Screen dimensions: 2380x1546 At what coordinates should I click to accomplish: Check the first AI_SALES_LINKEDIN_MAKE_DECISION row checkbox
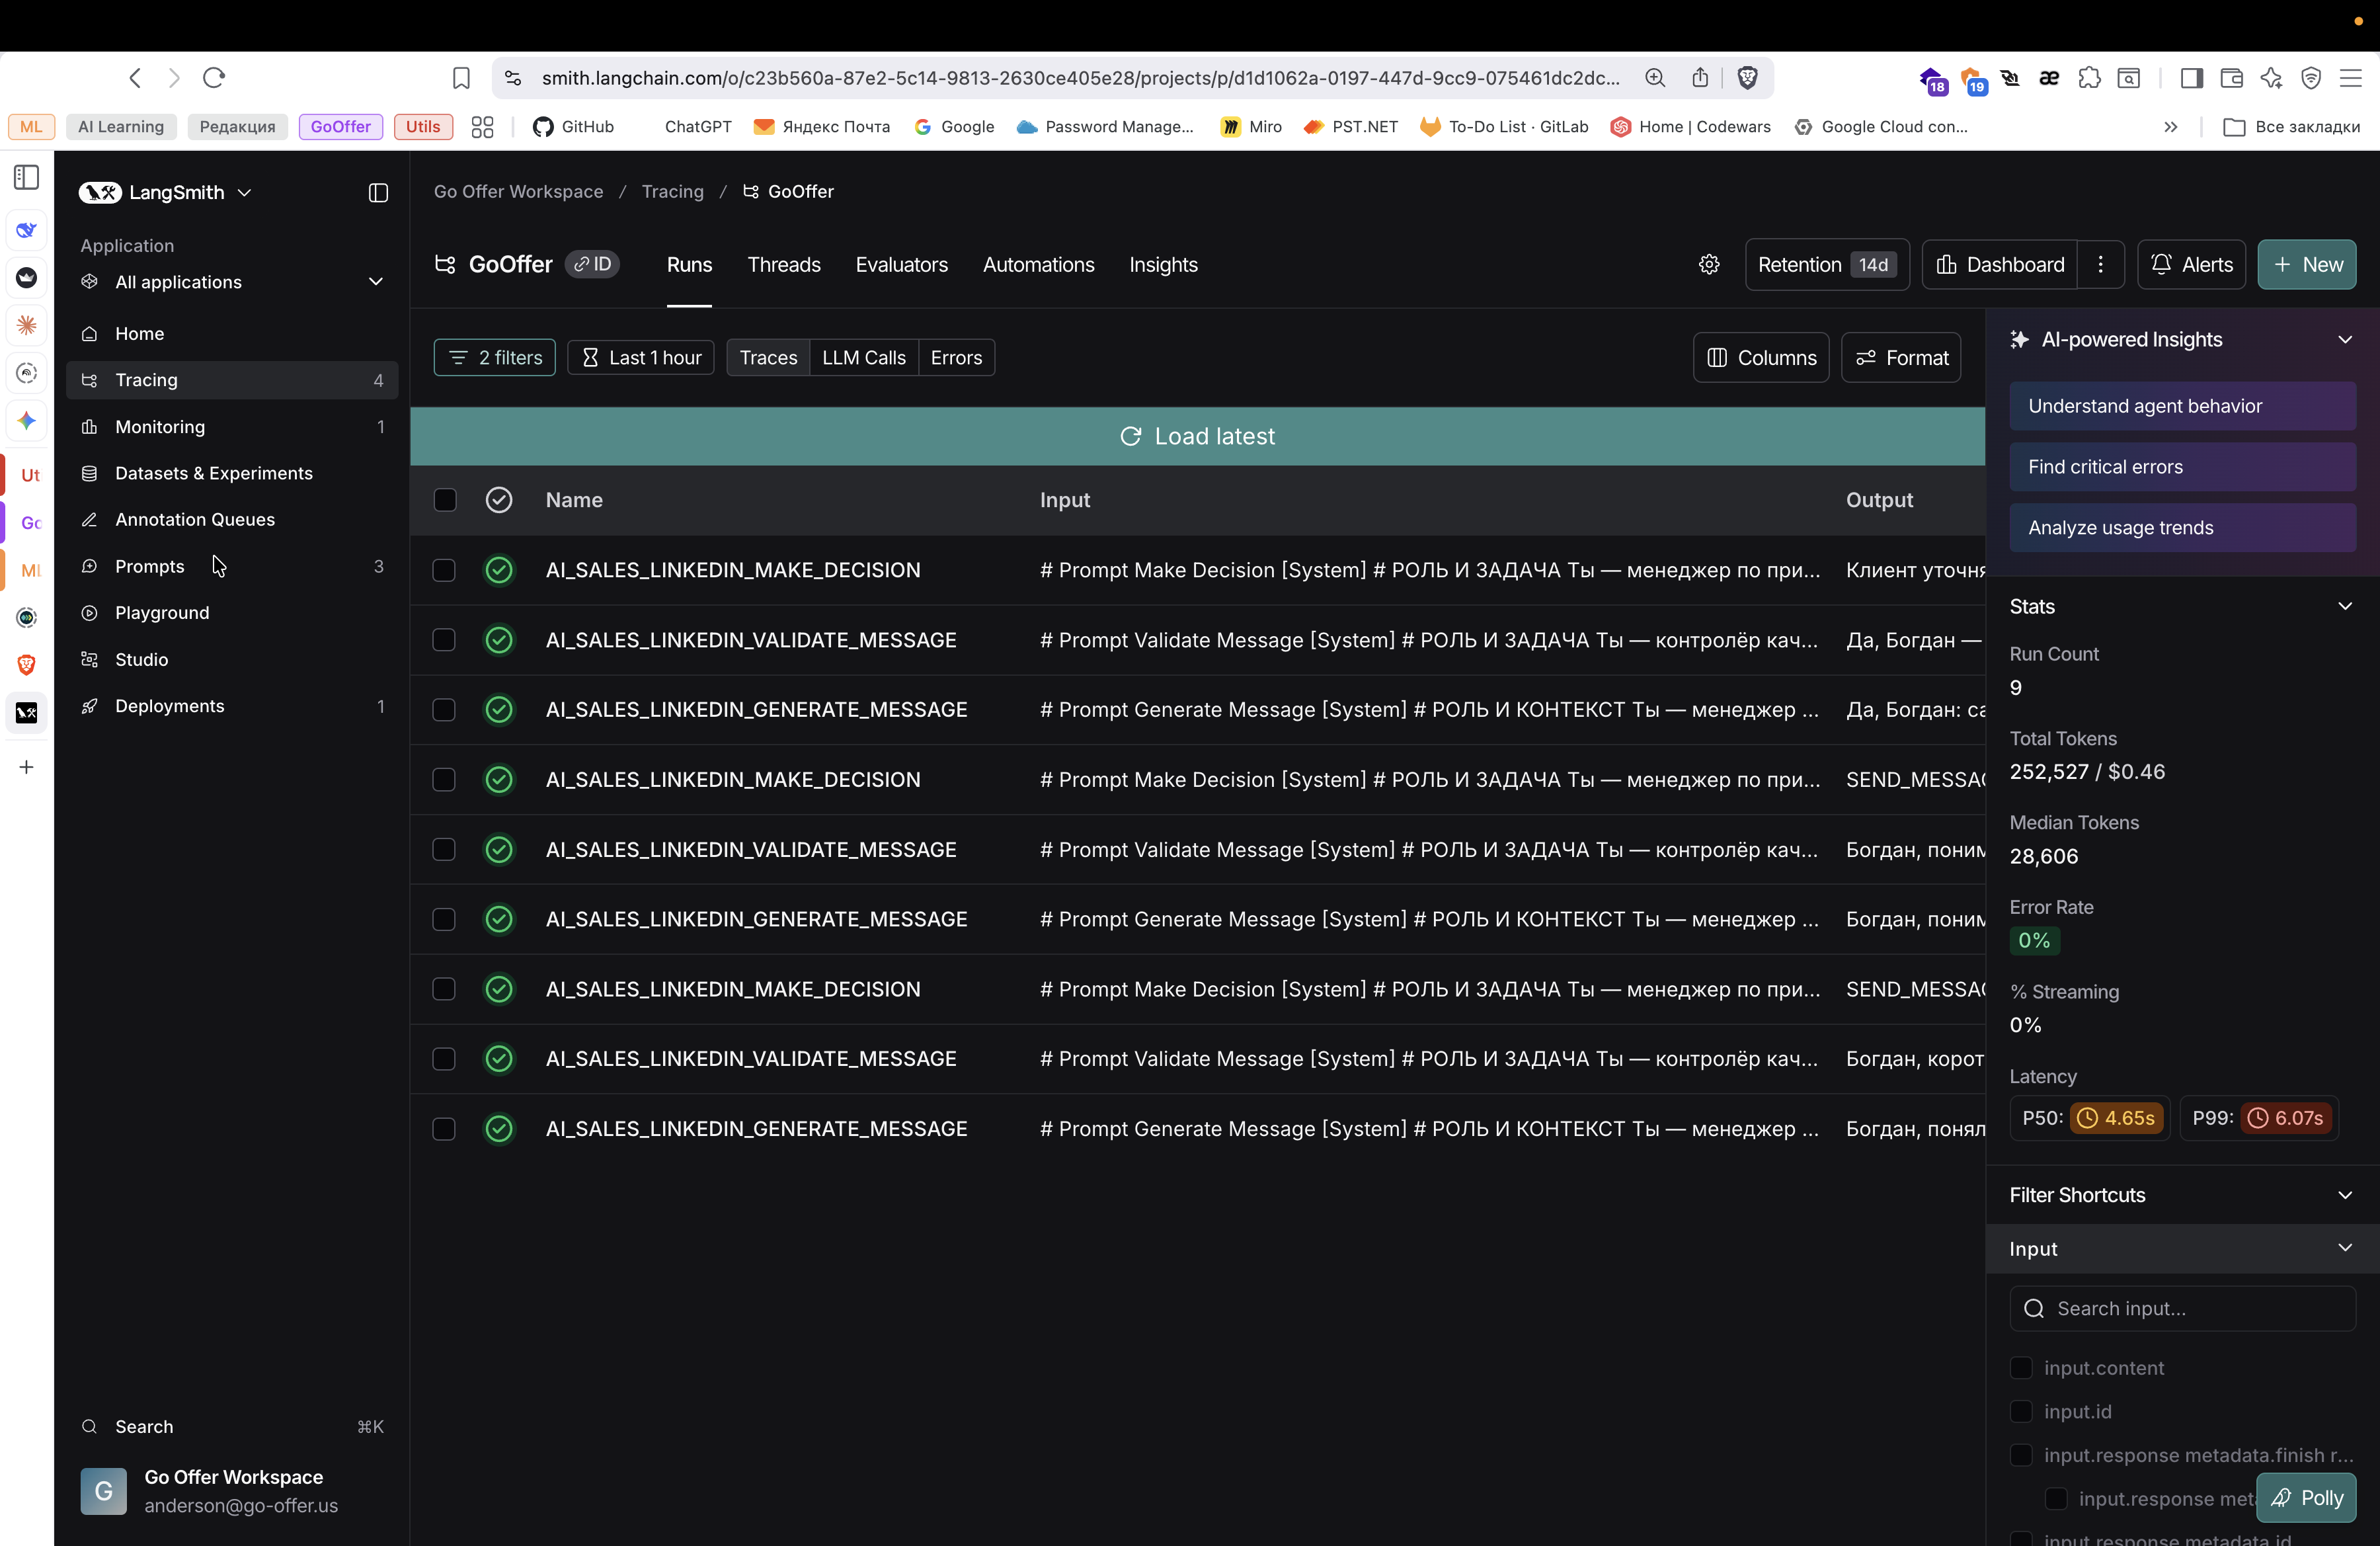444,570
